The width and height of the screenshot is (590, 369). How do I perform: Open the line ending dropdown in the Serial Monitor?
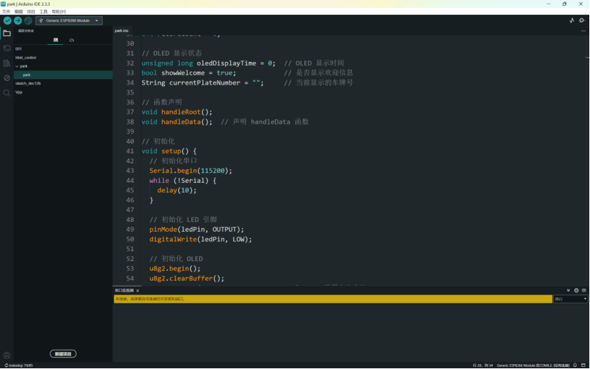click(570, 299)
